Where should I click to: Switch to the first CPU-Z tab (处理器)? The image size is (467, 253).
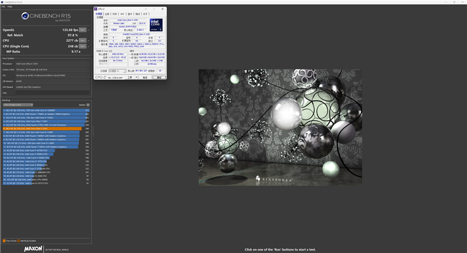[99, 14]
